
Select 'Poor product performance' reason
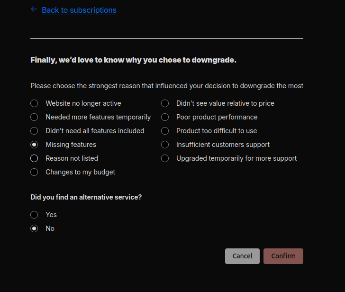point(165,117)
